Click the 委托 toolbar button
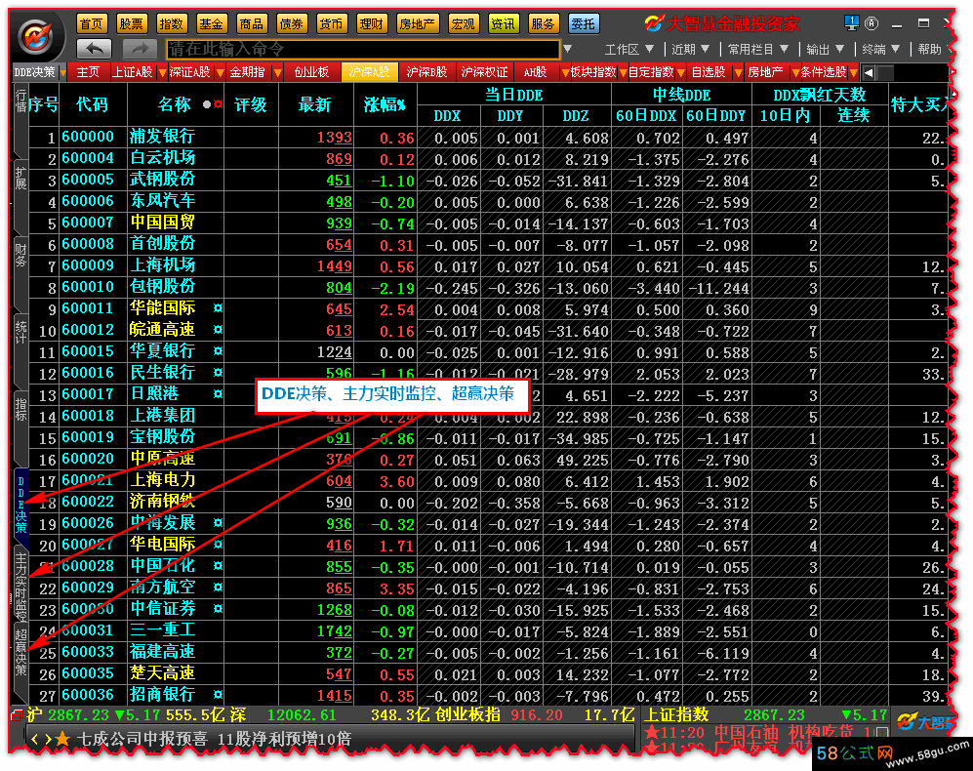The image size is (973, 771). point(584,23)
